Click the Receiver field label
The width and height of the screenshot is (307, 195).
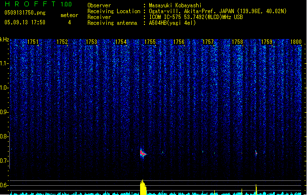pos(99,17)
